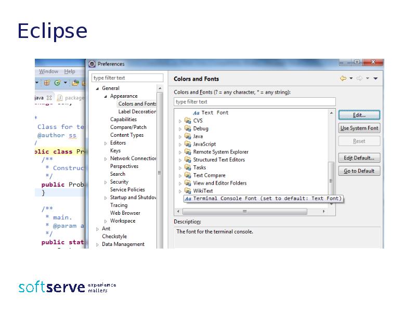Focus the Colors and Fonts filter field
416x312 pixels.
pyautogui.click(x=255, y=101)
